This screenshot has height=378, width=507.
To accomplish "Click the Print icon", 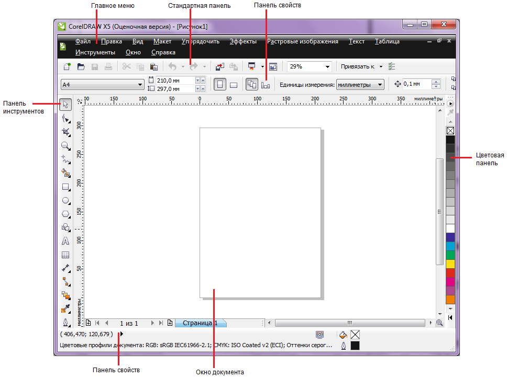I will coord(108,66).
